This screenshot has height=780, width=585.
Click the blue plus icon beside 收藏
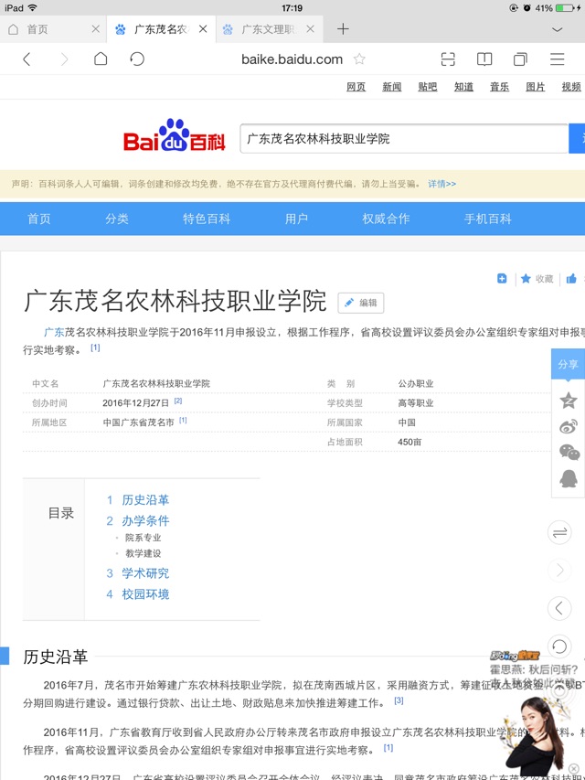coord(502,279)
